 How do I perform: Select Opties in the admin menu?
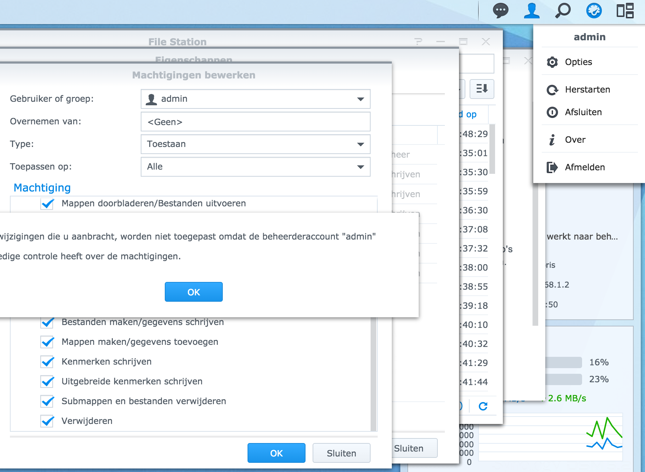[578, 62]
